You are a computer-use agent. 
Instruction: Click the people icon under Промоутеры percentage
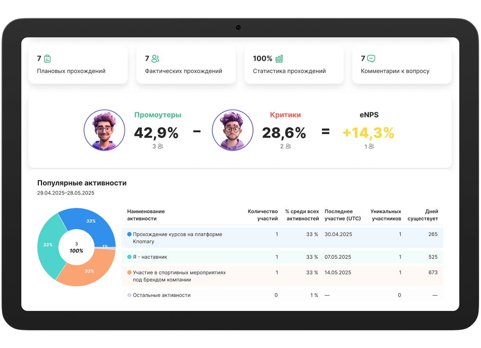coord(160,146)
